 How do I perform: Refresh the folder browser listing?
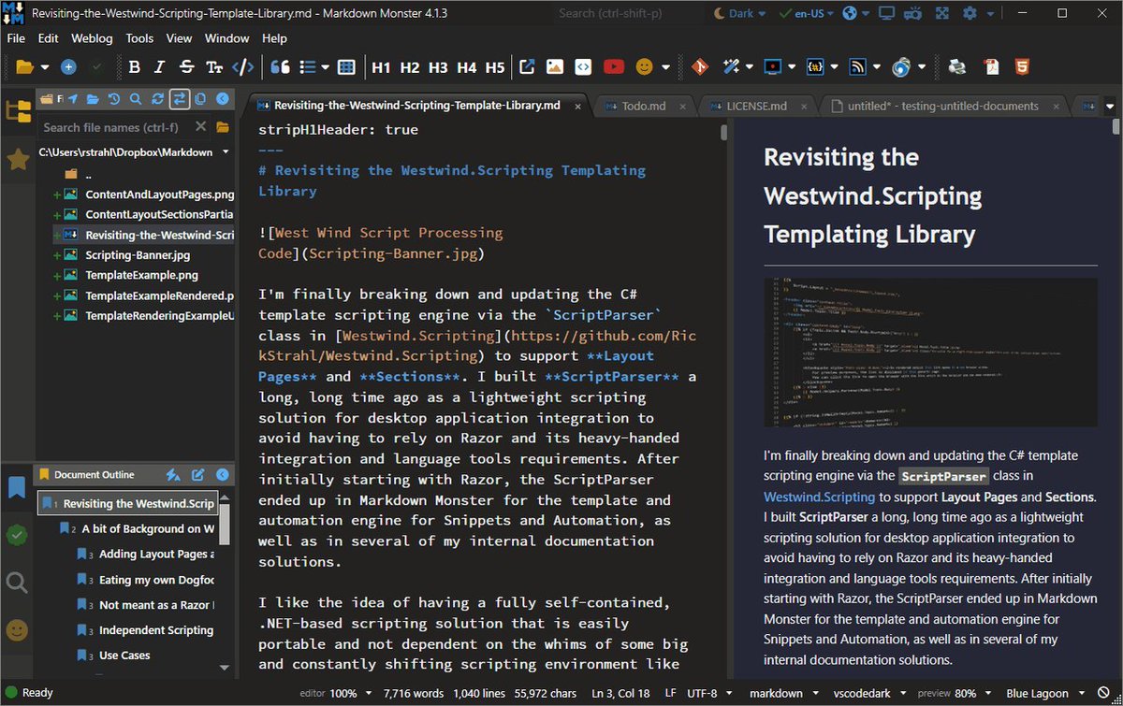pyautogui.click(x=157, y=98)
